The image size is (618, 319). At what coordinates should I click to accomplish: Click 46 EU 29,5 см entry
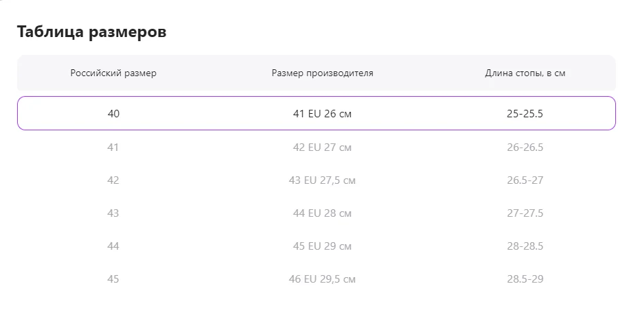(322, 279)
